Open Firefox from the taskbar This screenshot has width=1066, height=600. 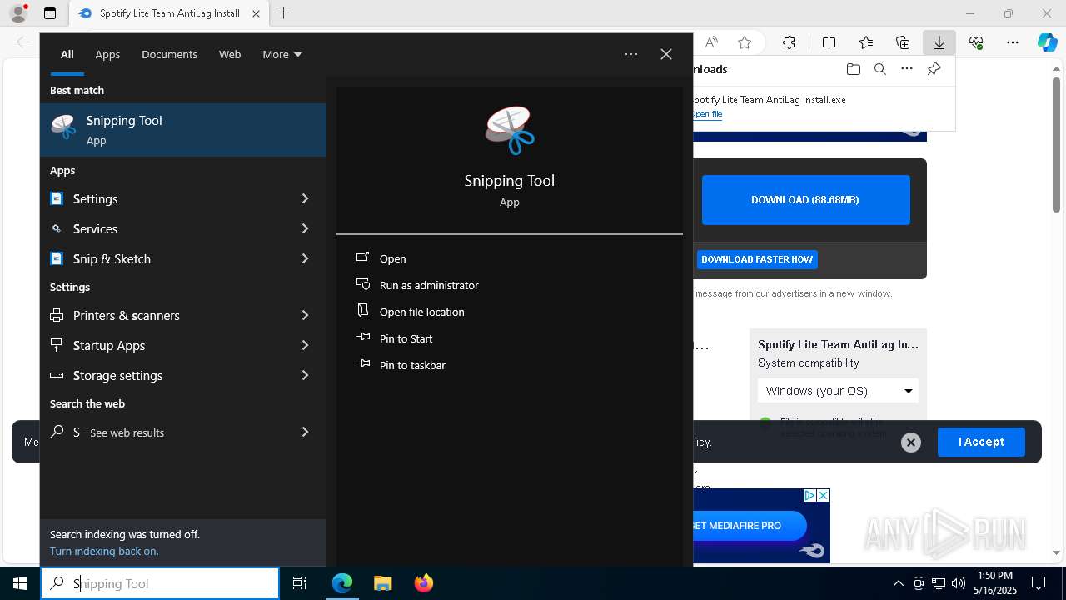(x=424, y=583)
